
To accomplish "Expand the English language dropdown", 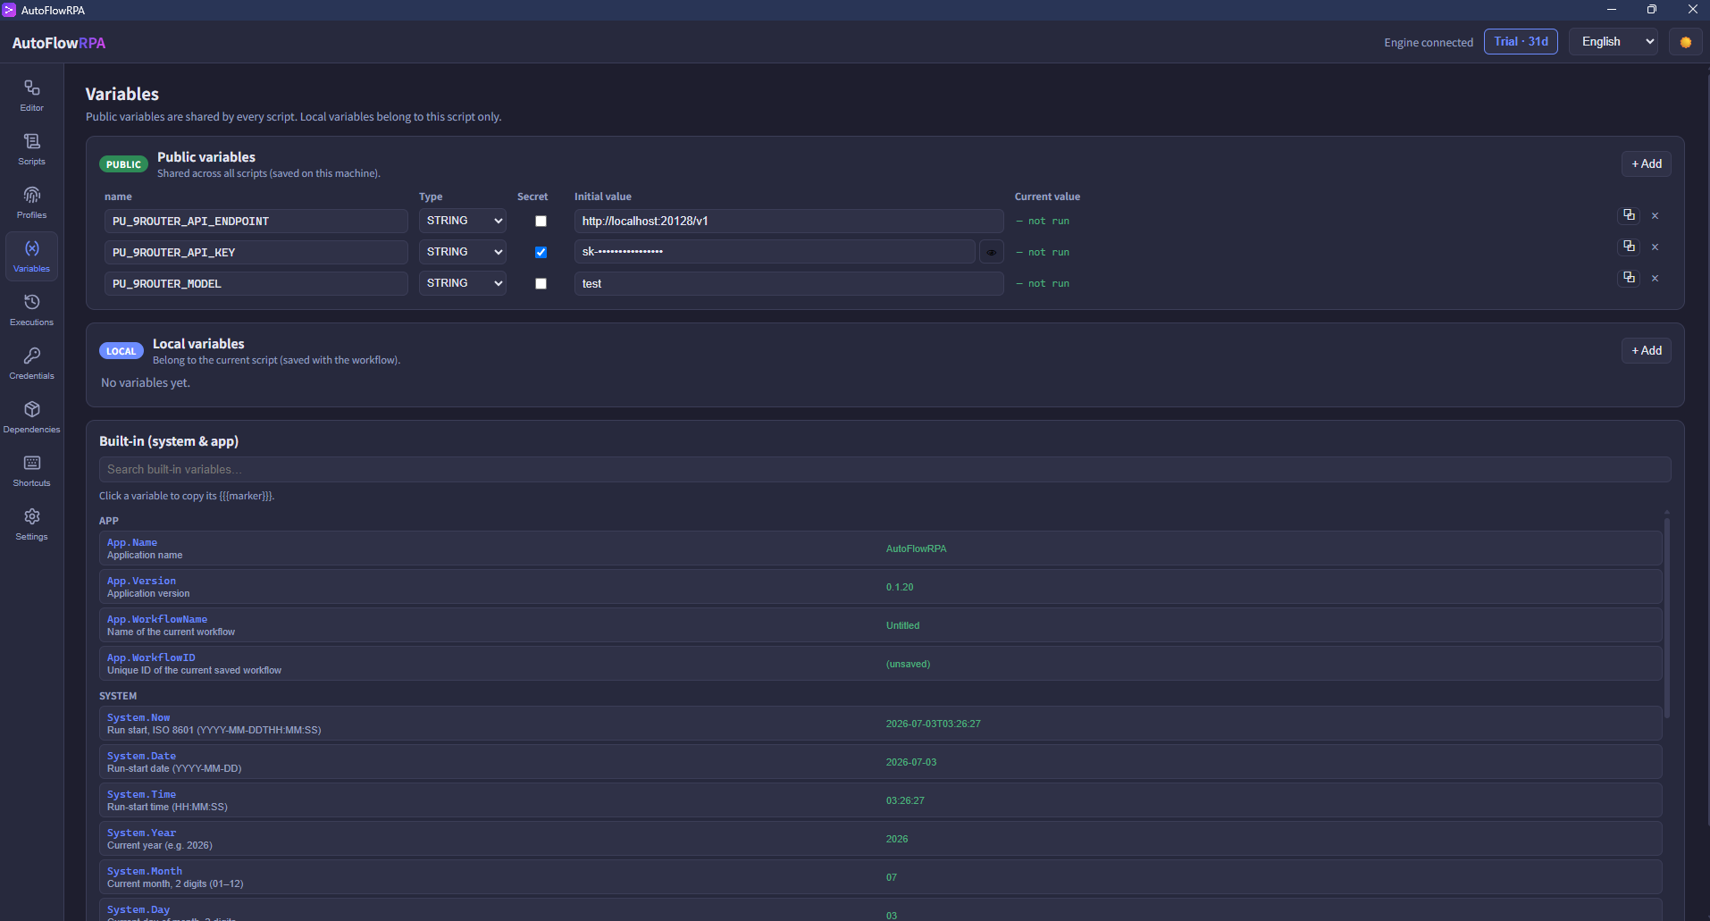I will click(1616, 42).
